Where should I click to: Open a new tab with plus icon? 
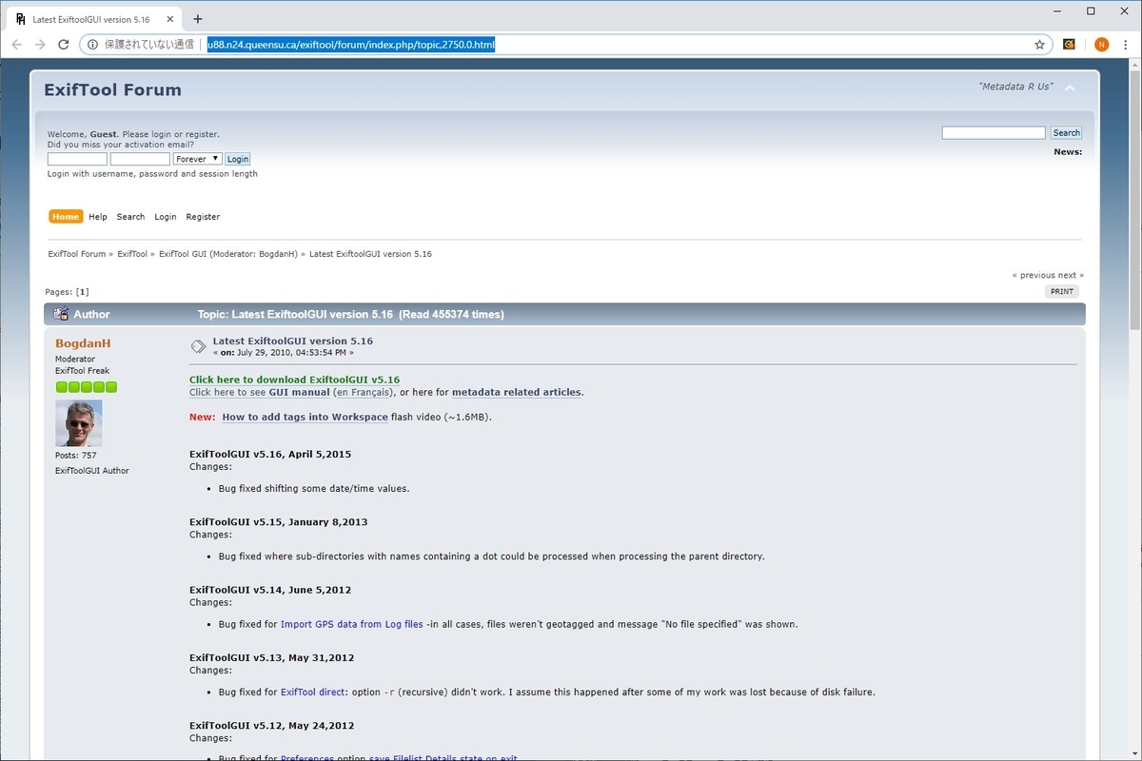198,19
